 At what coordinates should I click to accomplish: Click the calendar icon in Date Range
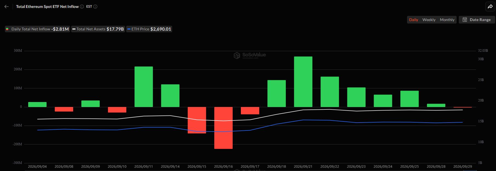coord(465,20)
